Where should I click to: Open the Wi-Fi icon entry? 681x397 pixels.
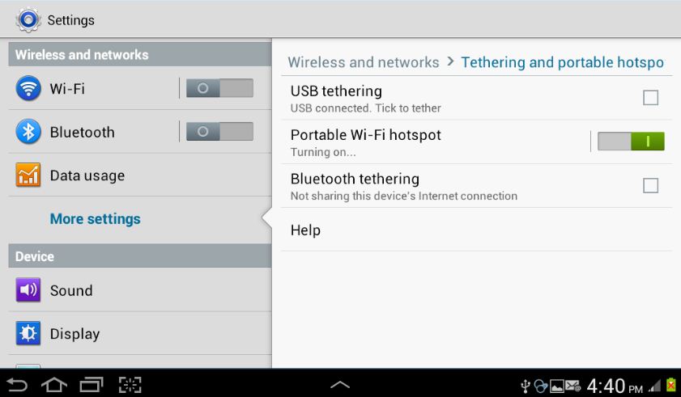point(28,88)
